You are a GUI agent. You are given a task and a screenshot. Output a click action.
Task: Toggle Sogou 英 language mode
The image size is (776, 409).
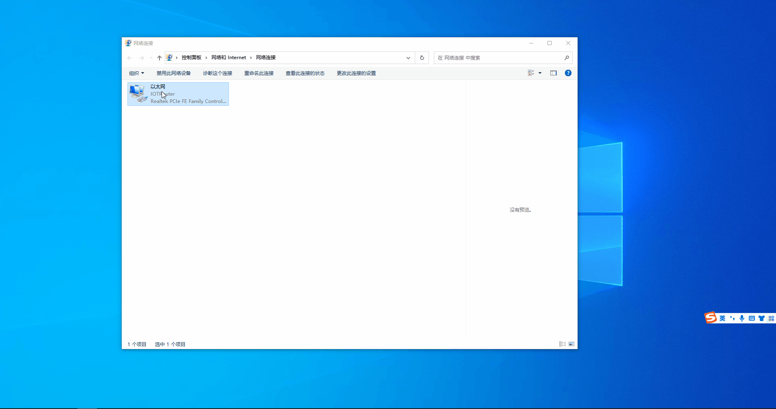pos(722,318)
